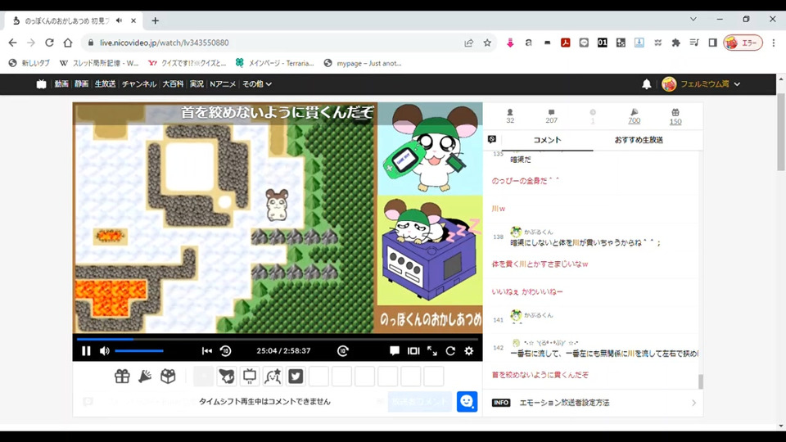
Task: Open the mypage bookmark
Action: point(363,63)
